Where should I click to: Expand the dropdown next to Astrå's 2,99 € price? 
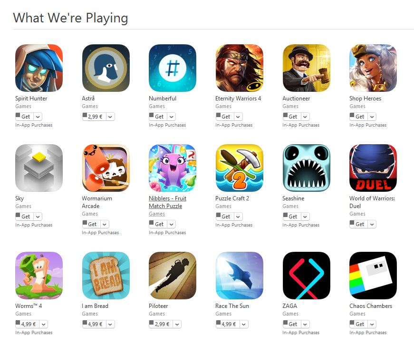(110, 117)
